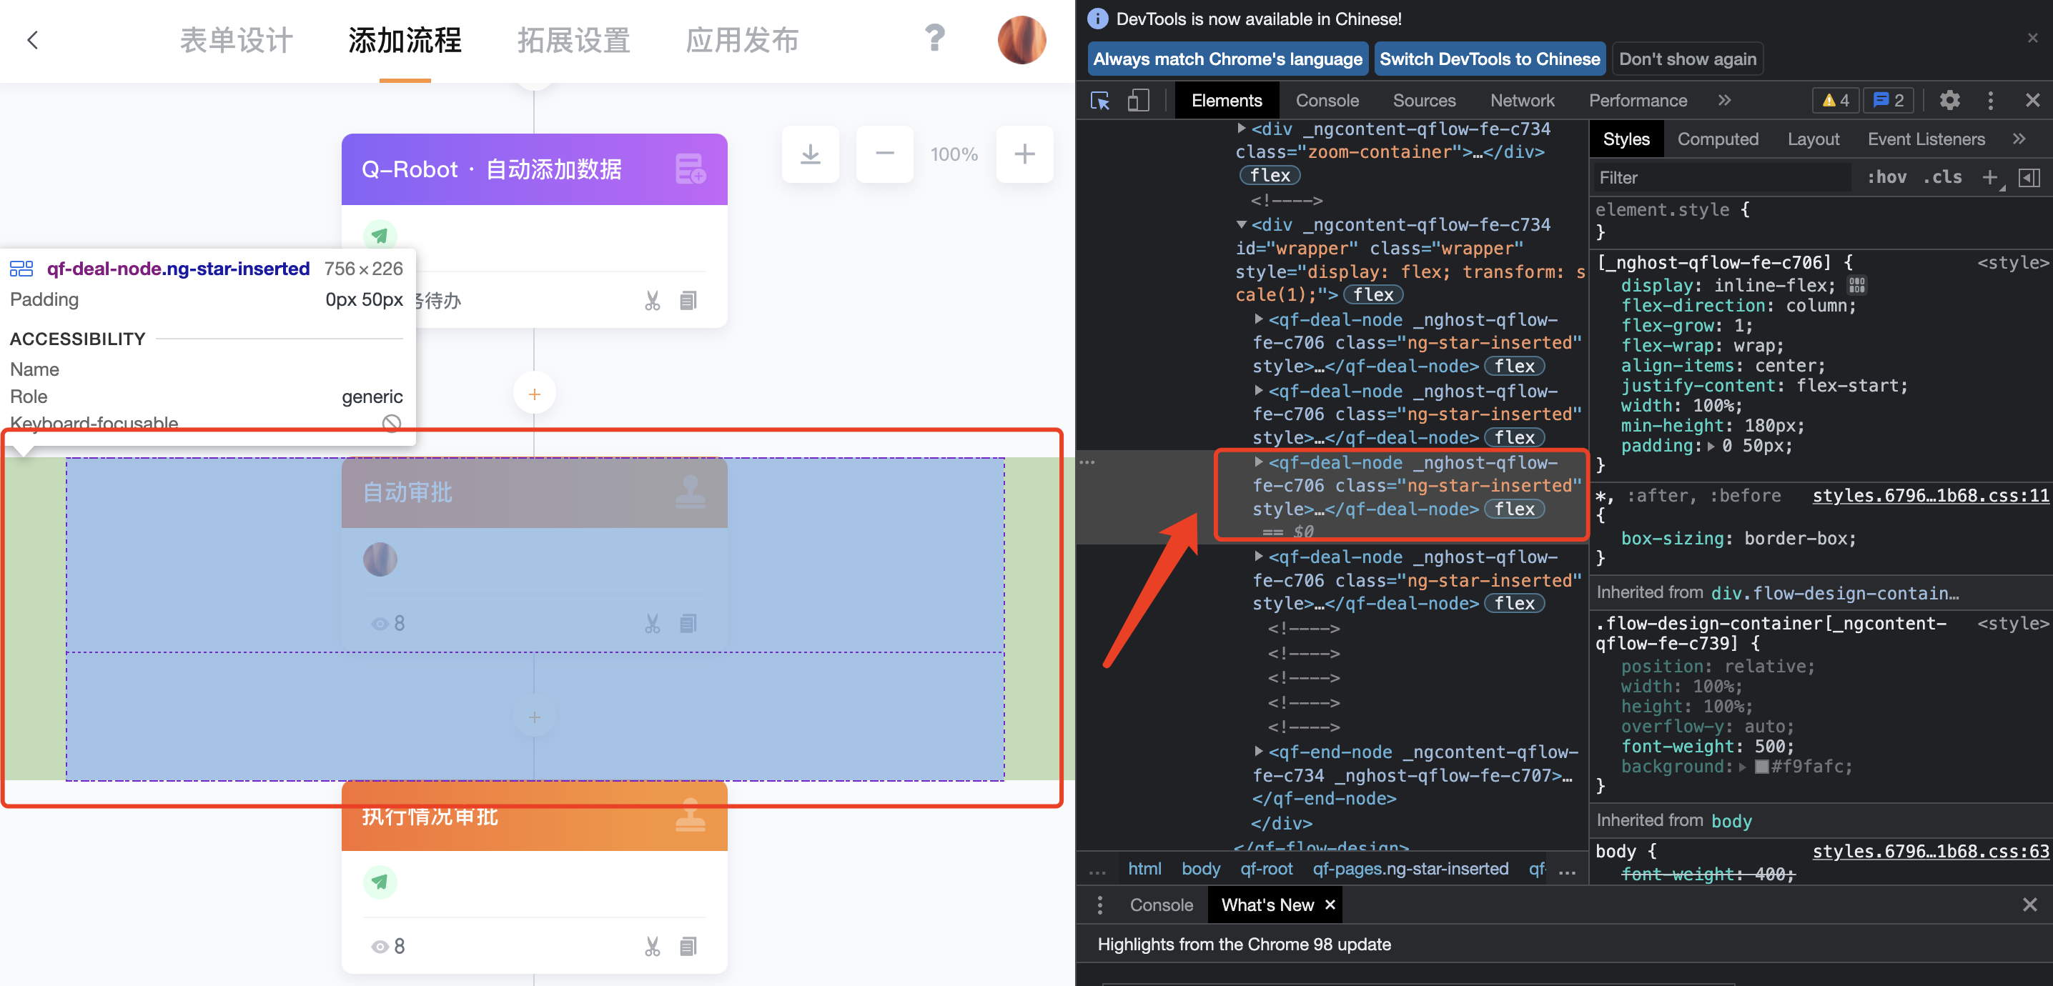Open the flexbox editor icon
Screen dimensions: 2053x986
[x=1856, y=286]
